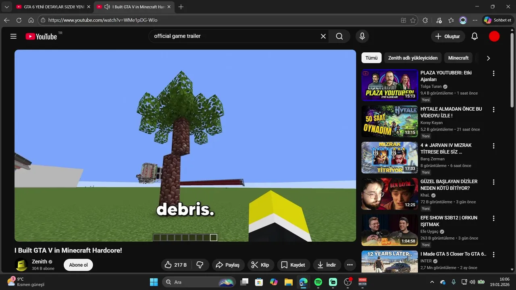
Task: Open options for GÜZEL BAŞLAYAN DİZİLER video
Action: click(x=493, y=182)
